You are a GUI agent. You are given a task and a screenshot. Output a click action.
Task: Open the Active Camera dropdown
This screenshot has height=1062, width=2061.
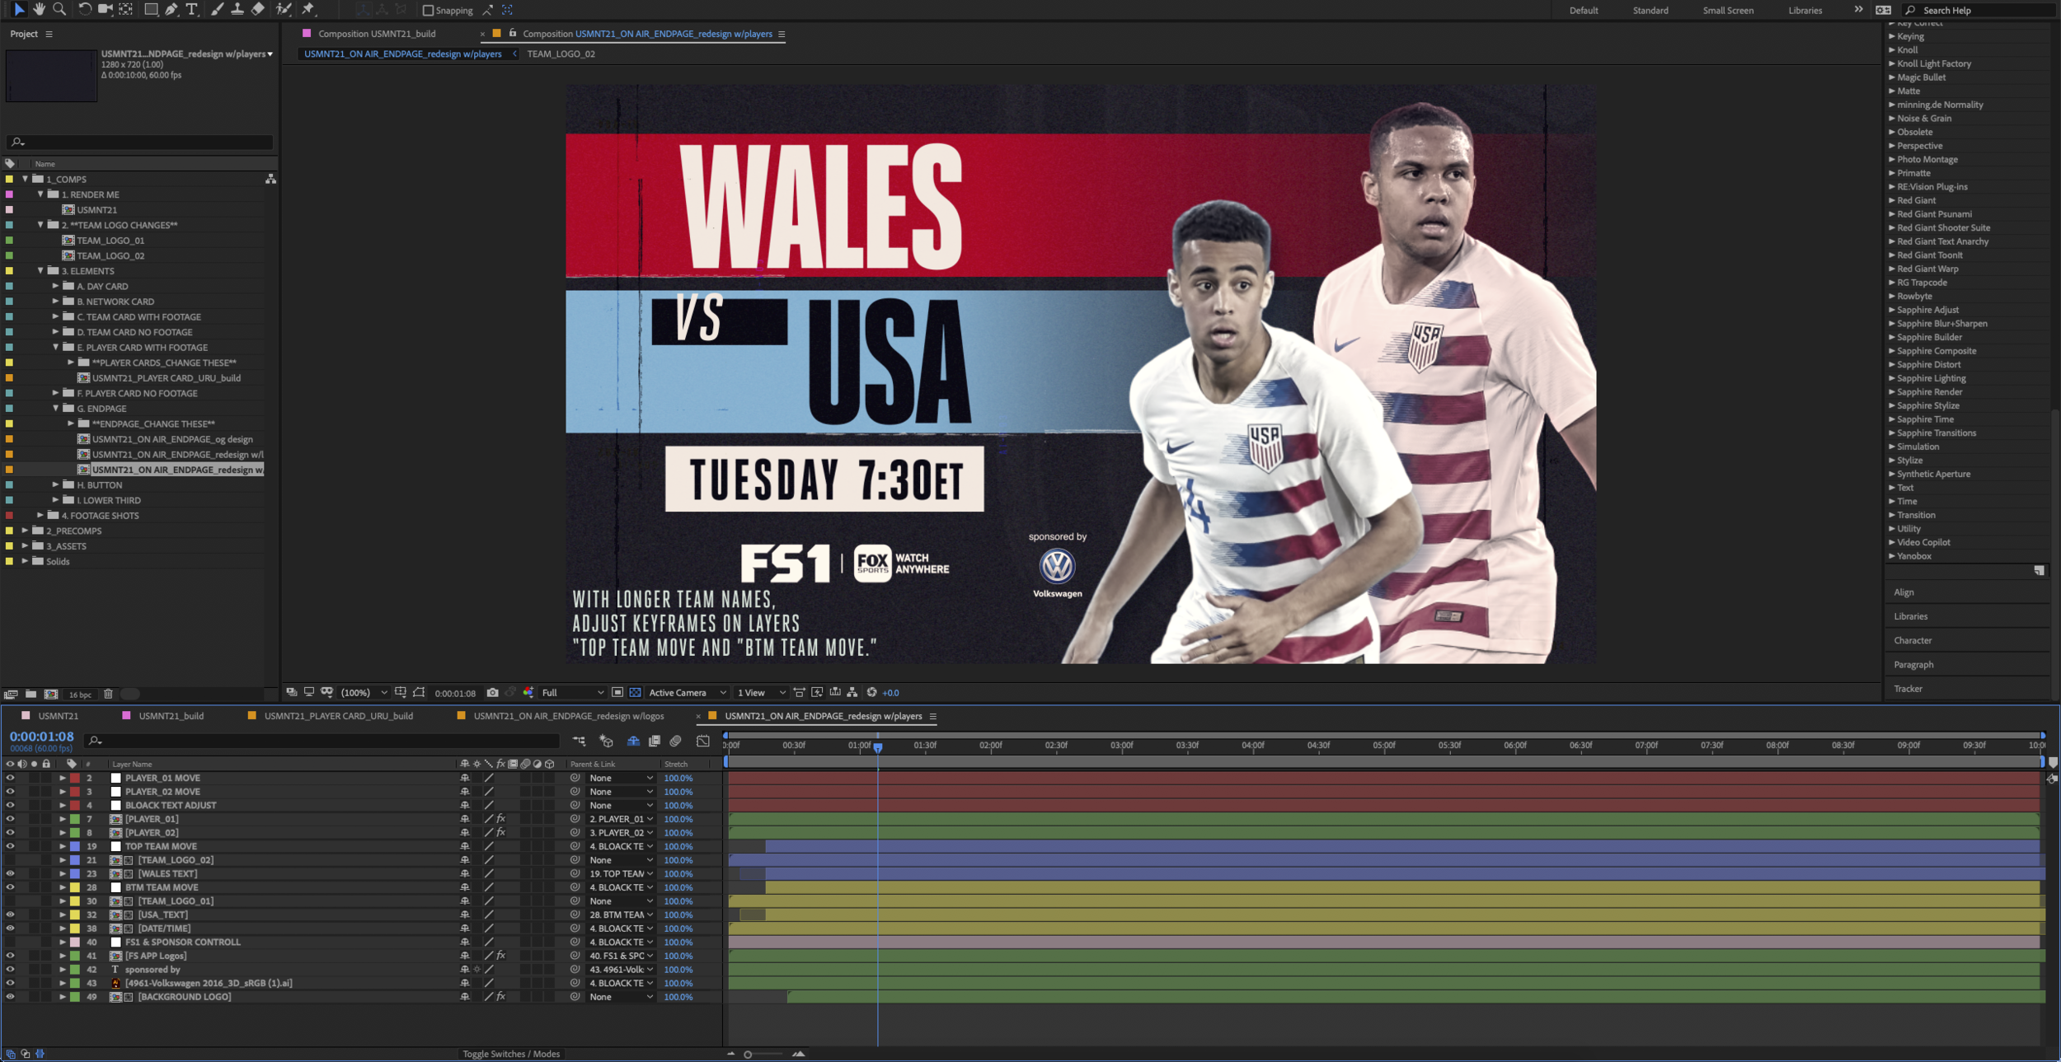point(687,693)
